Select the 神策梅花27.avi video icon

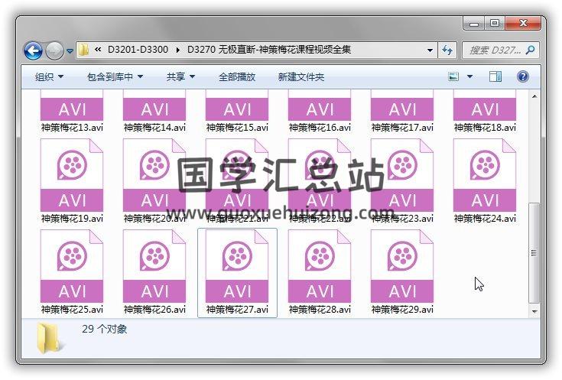237,266
